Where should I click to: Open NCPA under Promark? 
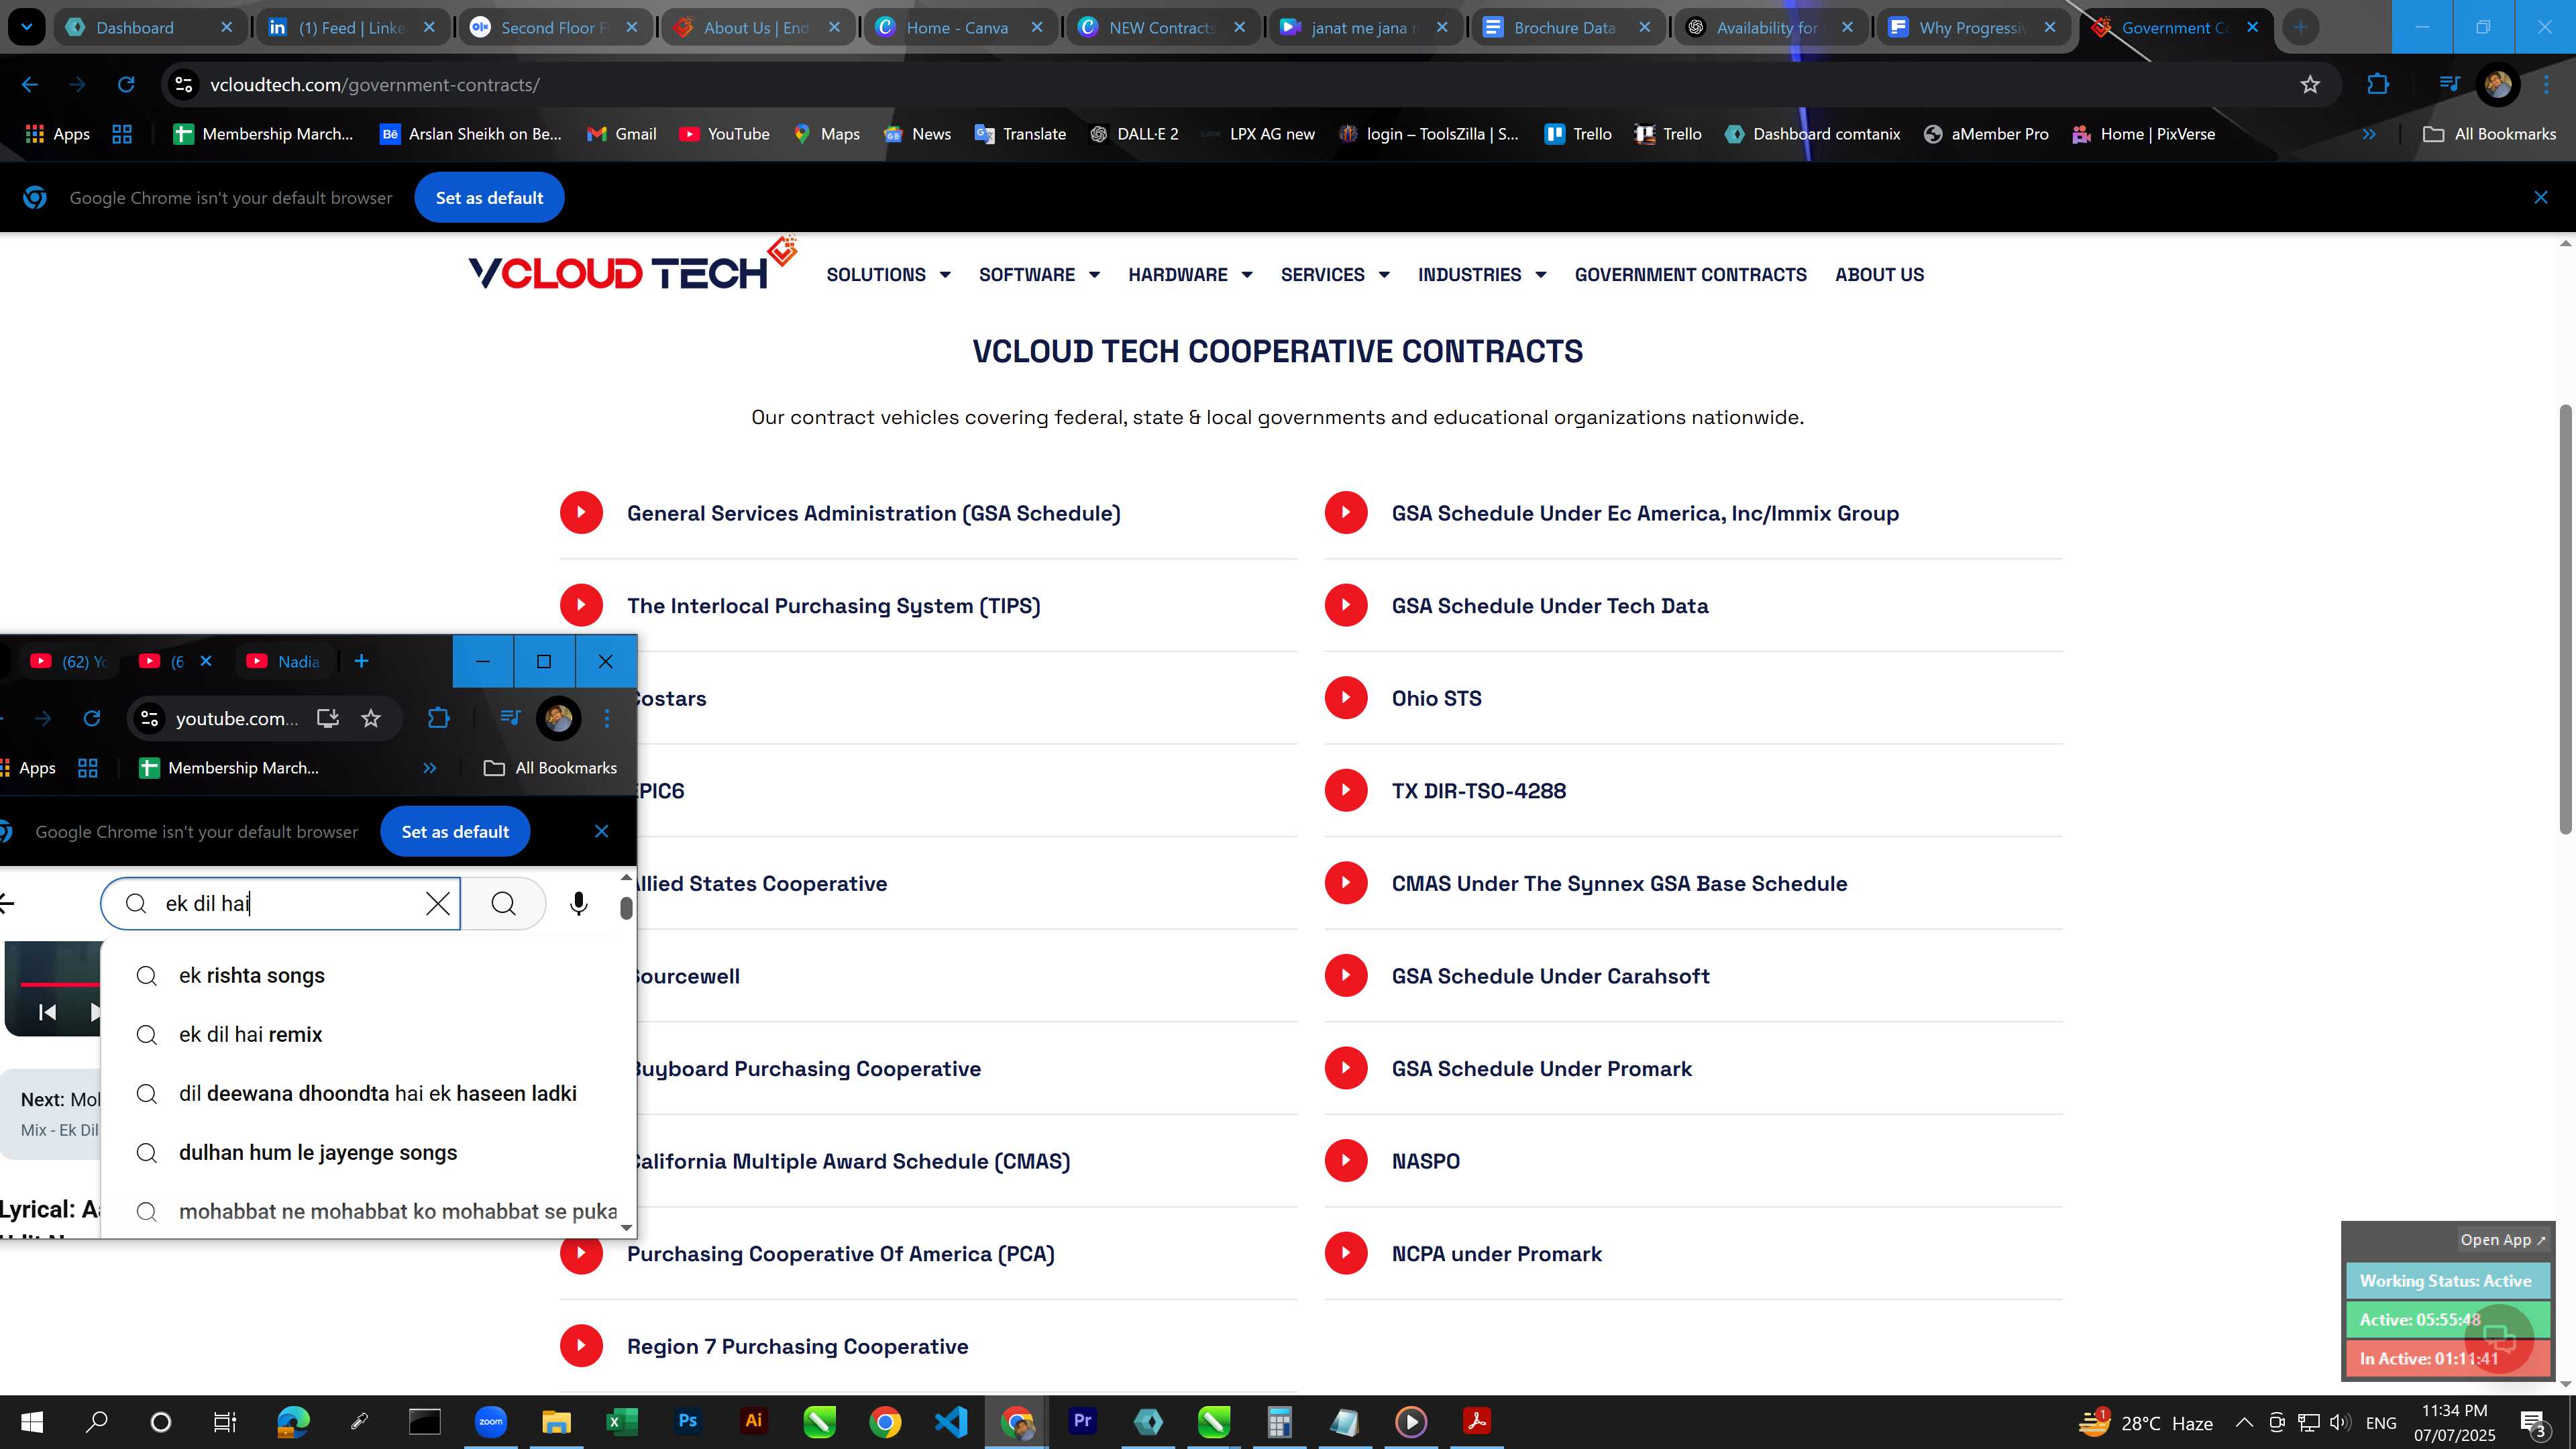1496,1254
